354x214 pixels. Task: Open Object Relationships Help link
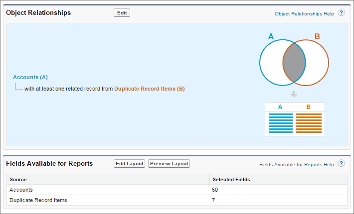(304, 14)
